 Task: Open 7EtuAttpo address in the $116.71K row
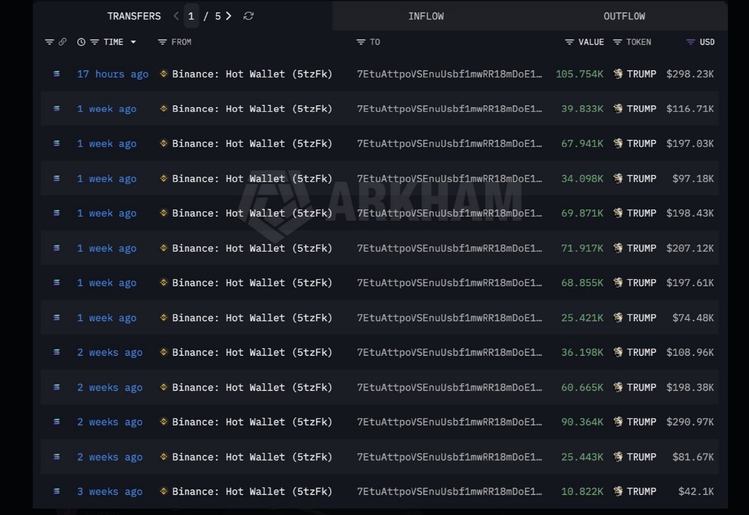pos(449,109)
